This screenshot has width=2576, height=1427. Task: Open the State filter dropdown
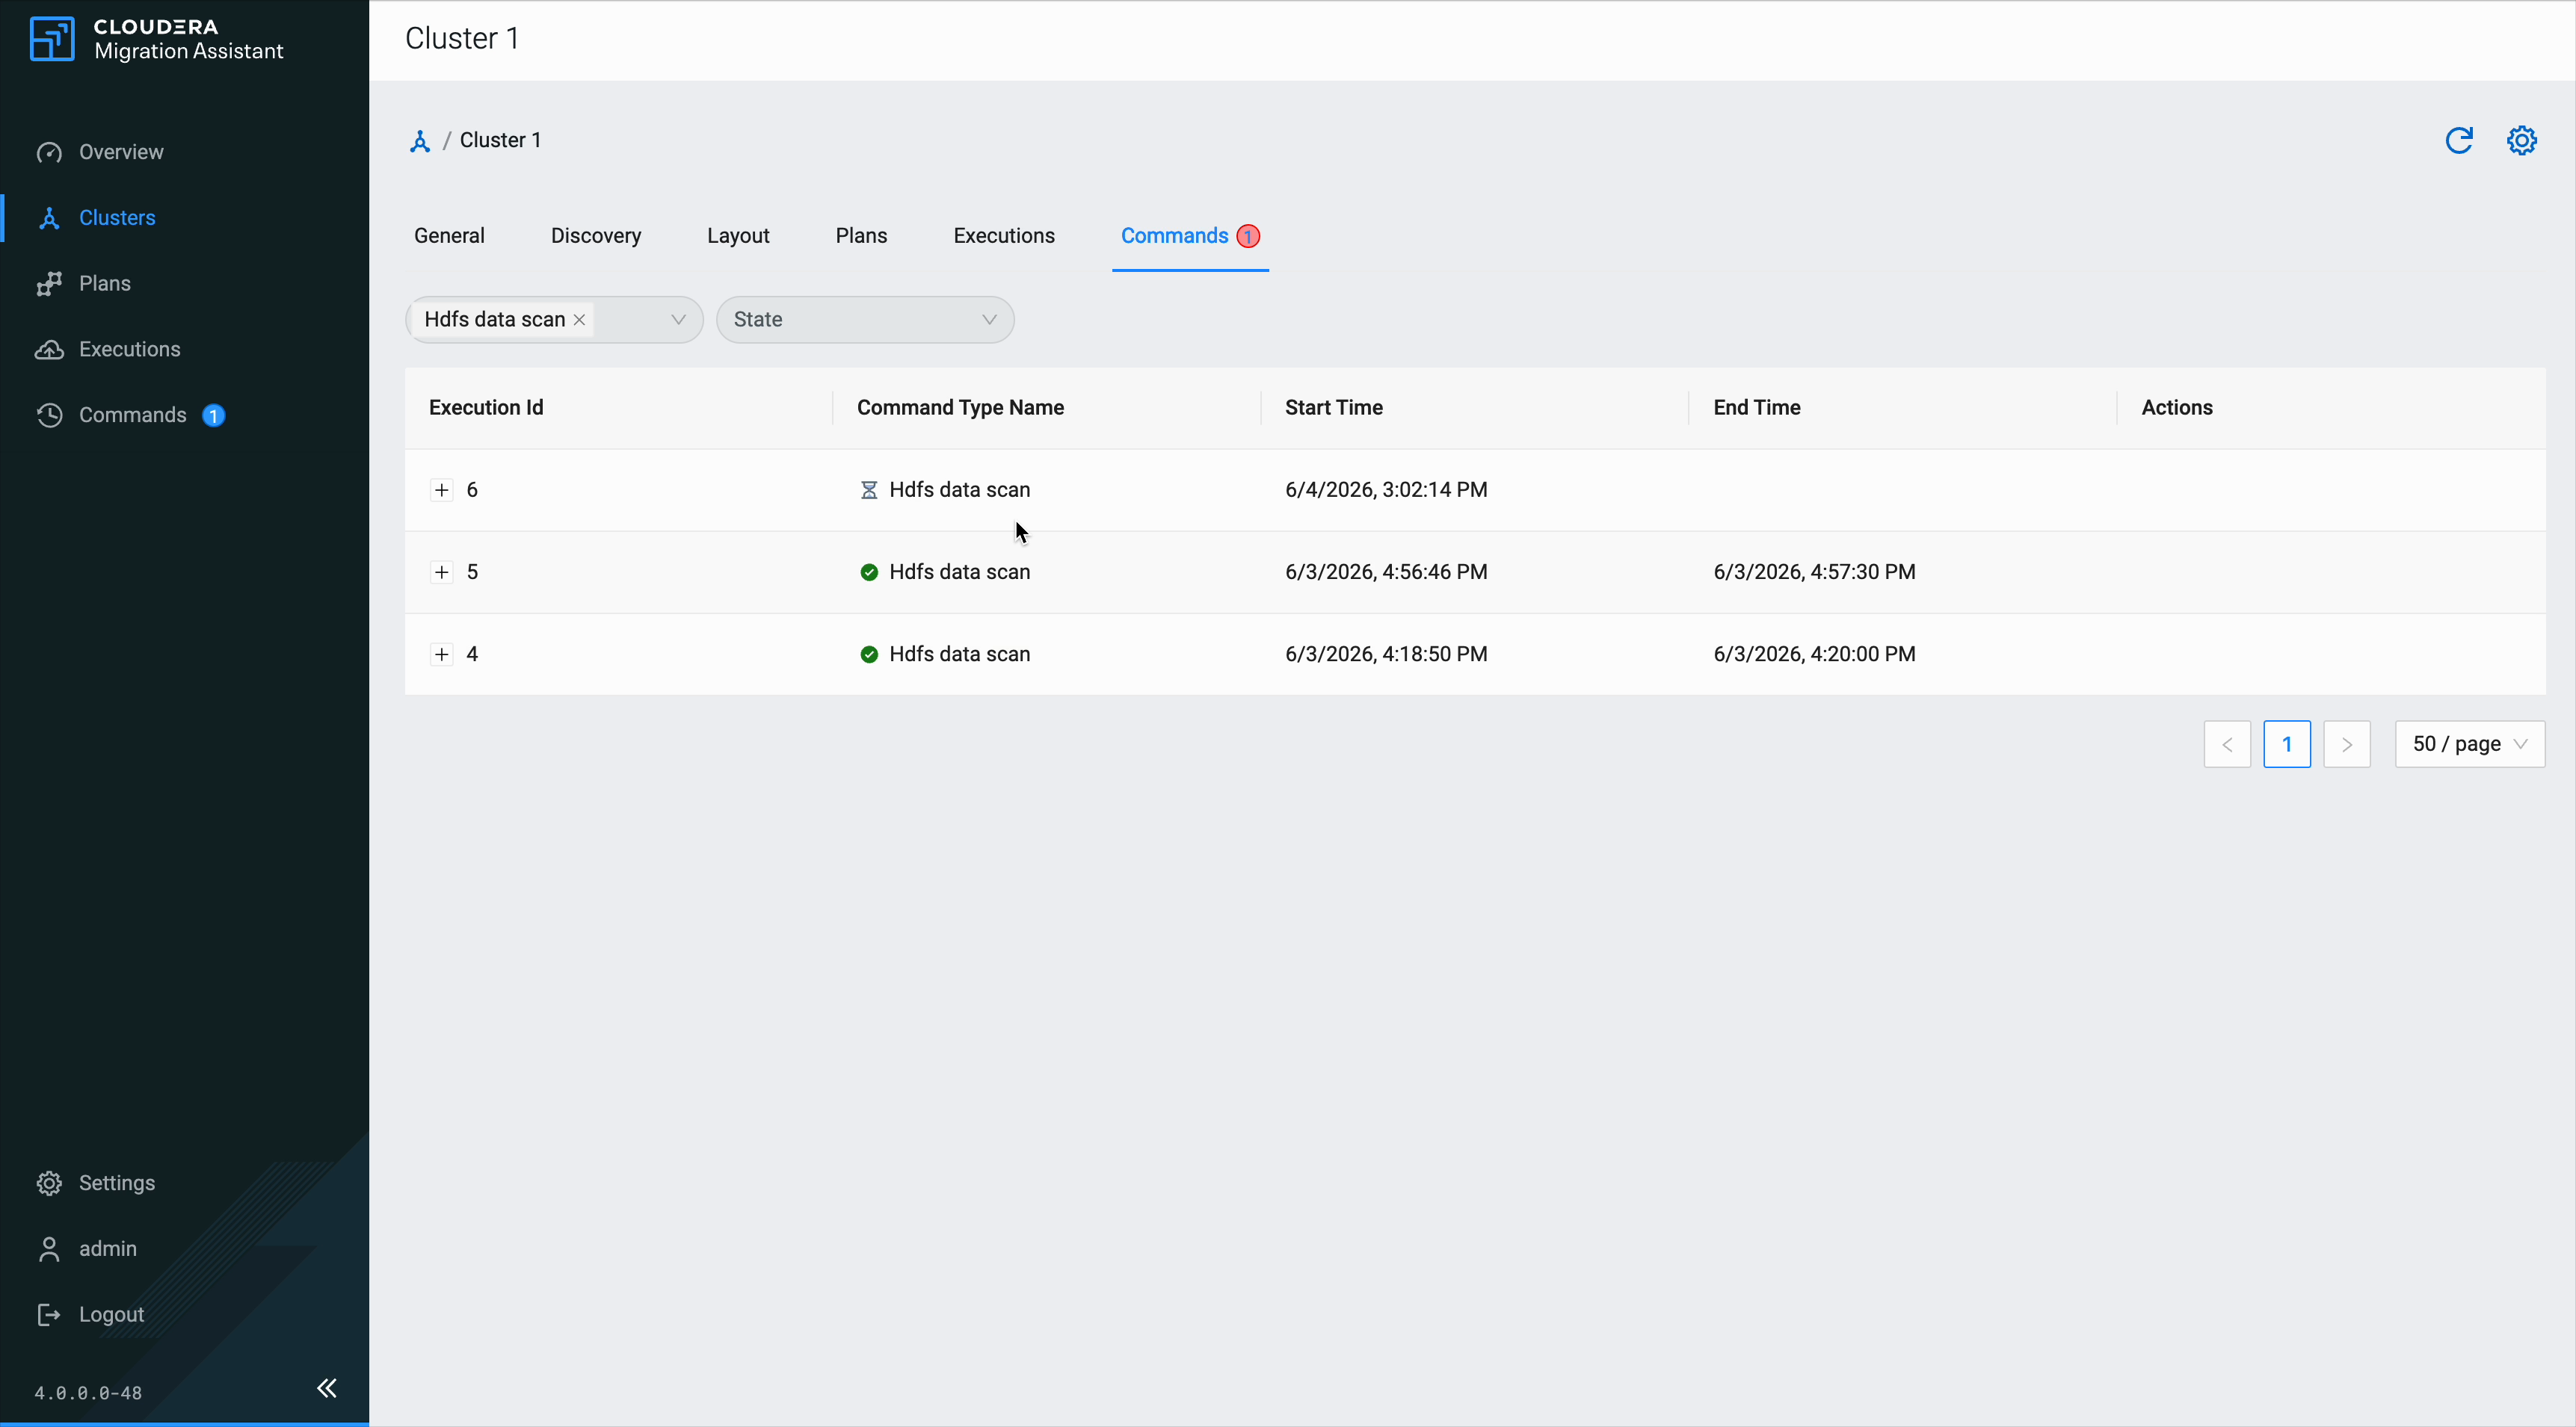pos(865,320)
